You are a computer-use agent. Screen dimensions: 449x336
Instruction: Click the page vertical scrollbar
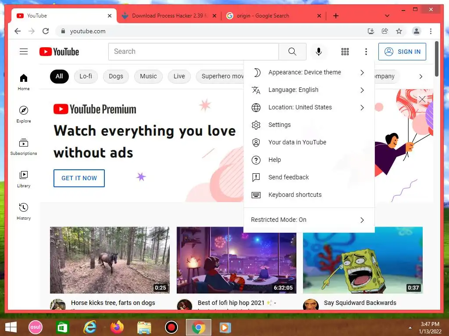click(437, 59)
